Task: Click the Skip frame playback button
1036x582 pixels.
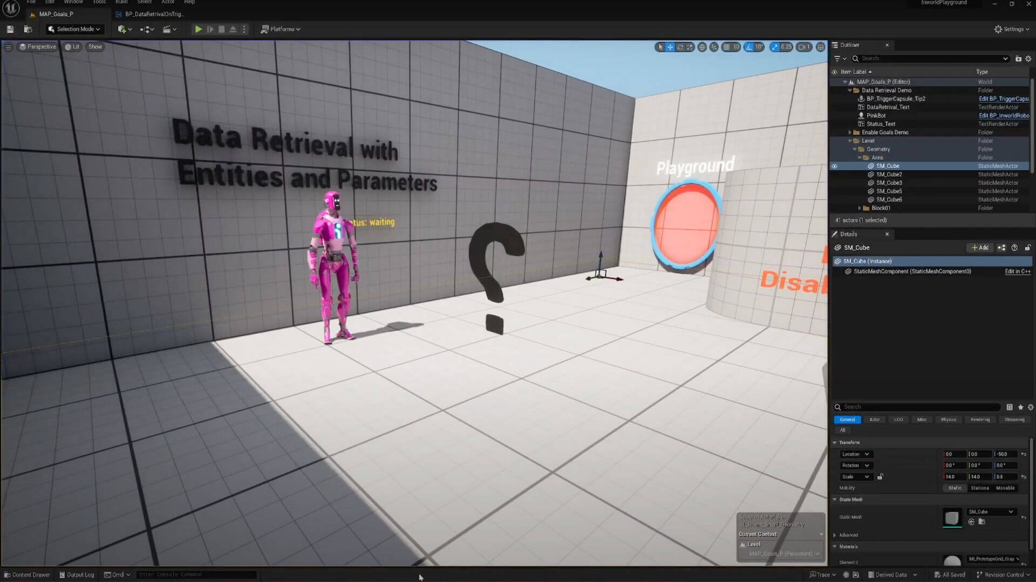Action: [x=210, y=29]
